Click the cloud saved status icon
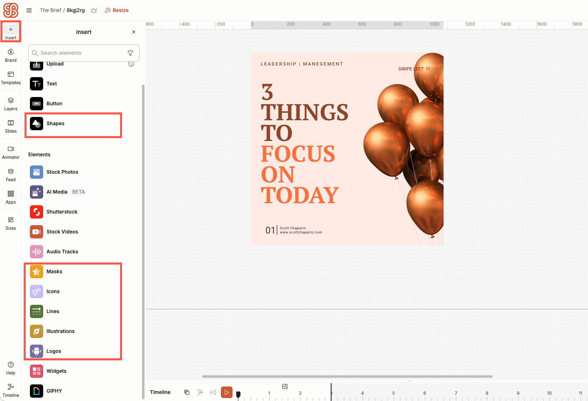 (x=94, y=10)
